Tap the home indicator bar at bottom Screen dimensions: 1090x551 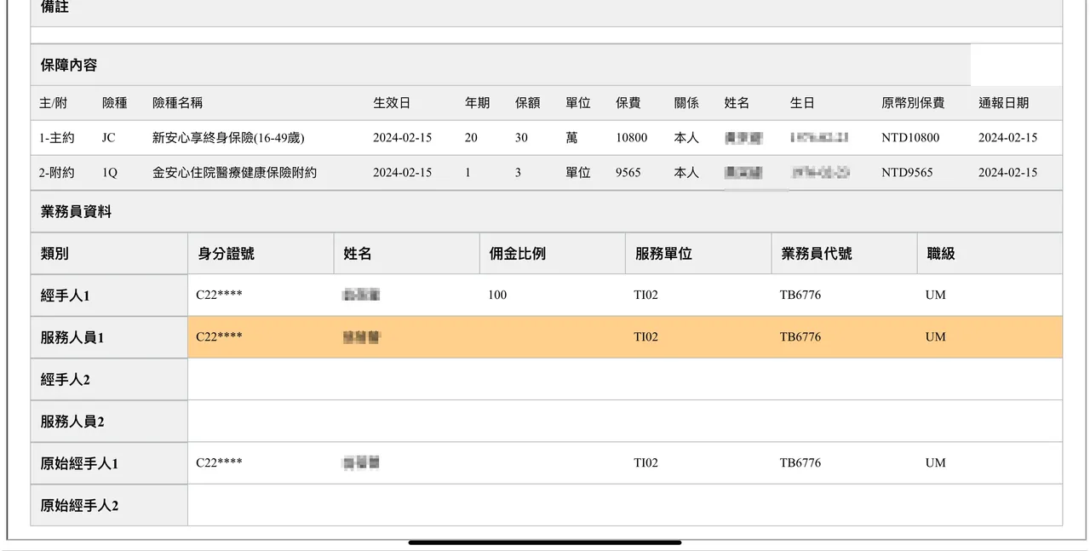click(545, 542)
